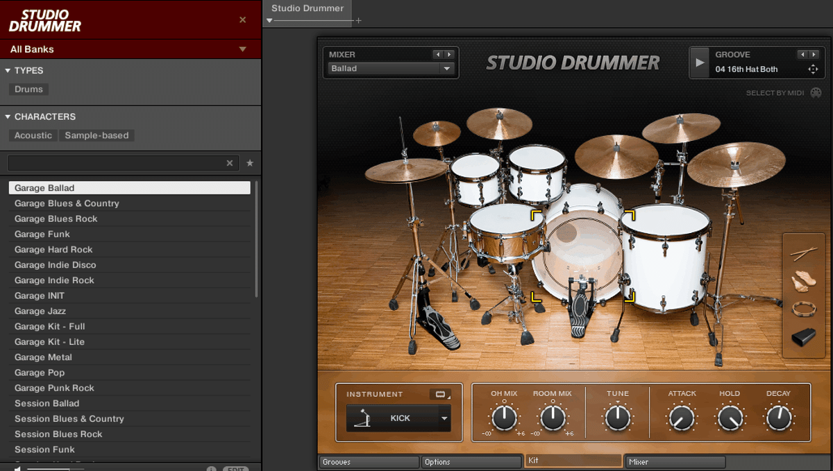Select the Session Blues Rock preset

click(x=130, y=434)
